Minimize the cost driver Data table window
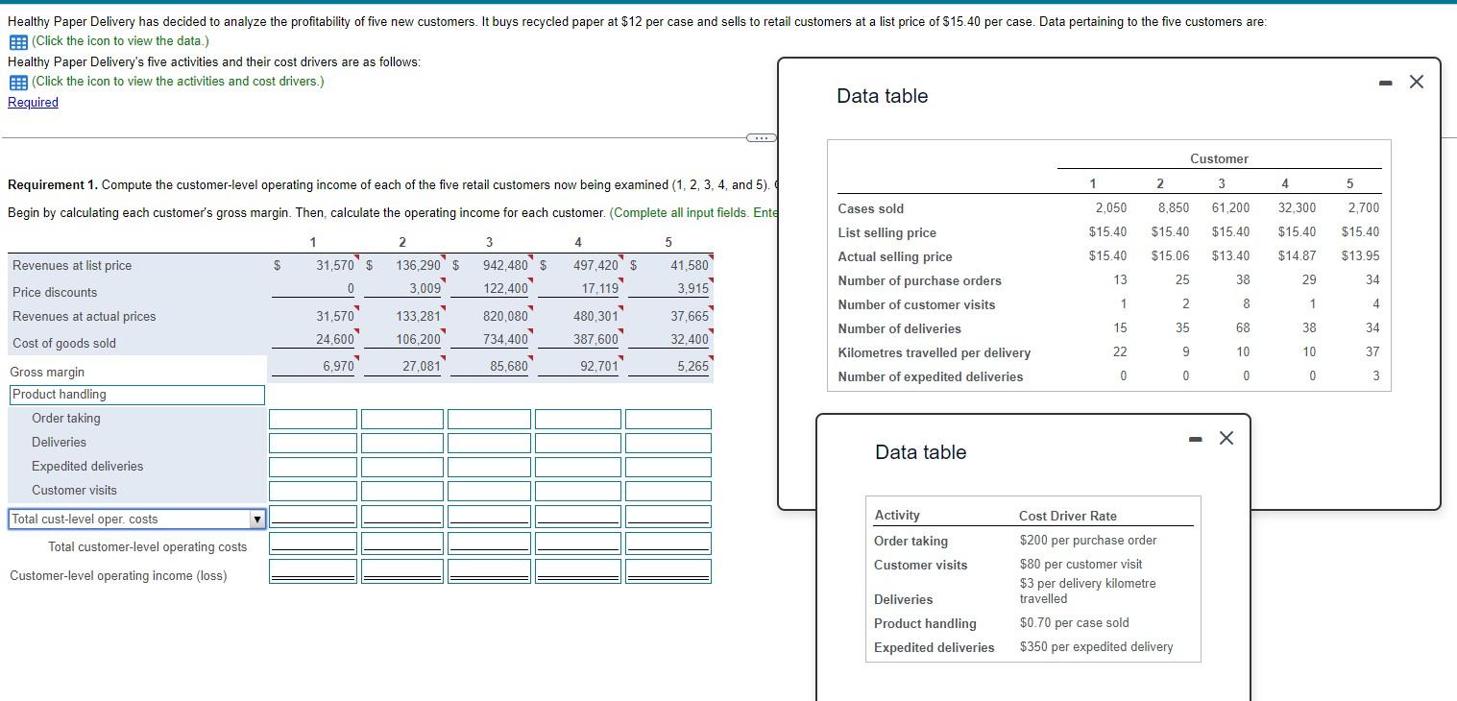This screenshot has height=701, width=1457. [x=1194, y=438]
